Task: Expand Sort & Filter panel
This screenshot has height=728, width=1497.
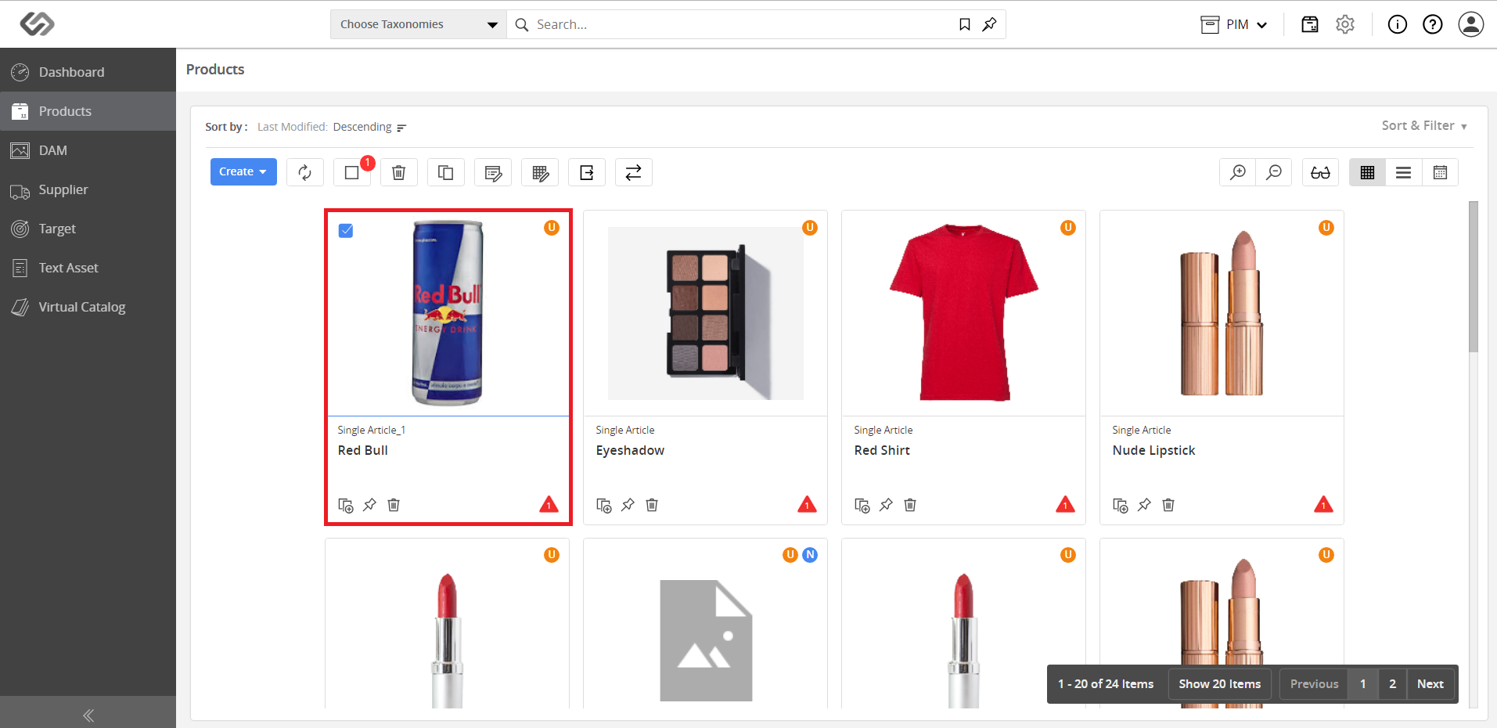Action: click(1424, 126)
